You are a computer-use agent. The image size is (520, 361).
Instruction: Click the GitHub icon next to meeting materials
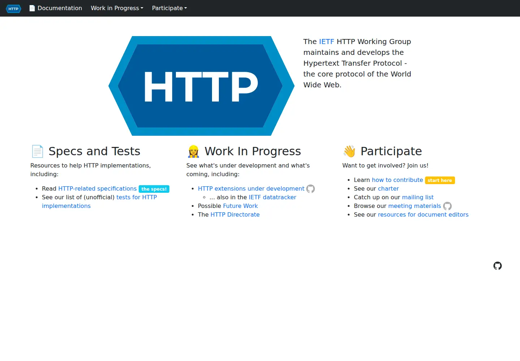(x=447, y=206)
